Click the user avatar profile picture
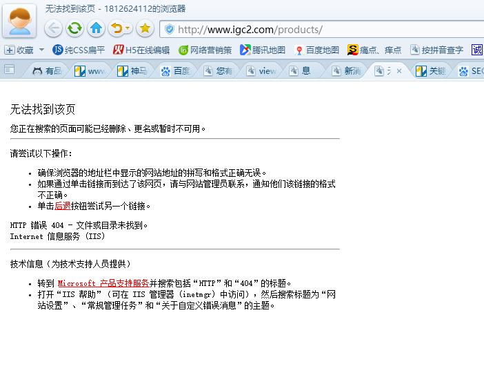Screen dimensions: 484x373 click(20, 21)
